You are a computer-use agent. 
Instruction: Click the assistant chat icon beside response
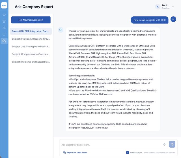click(61, 30)
